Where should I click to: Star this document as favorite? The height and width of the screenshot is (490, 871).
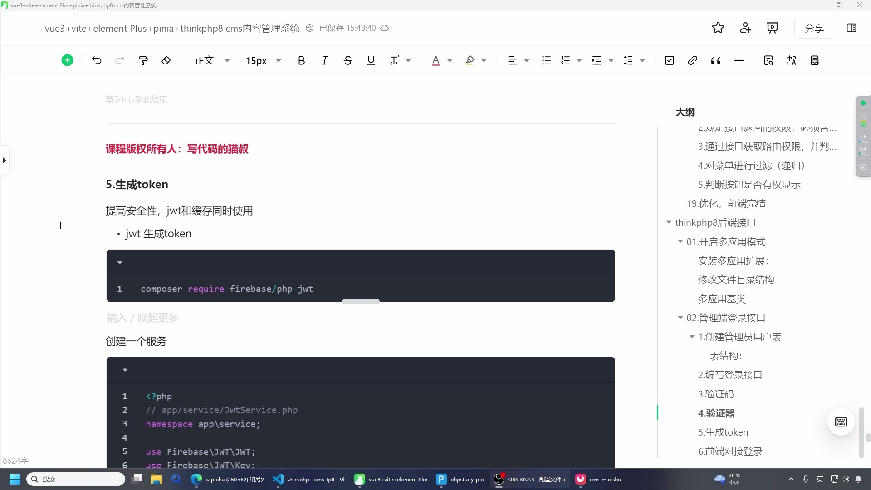click(x=718, y=28)
